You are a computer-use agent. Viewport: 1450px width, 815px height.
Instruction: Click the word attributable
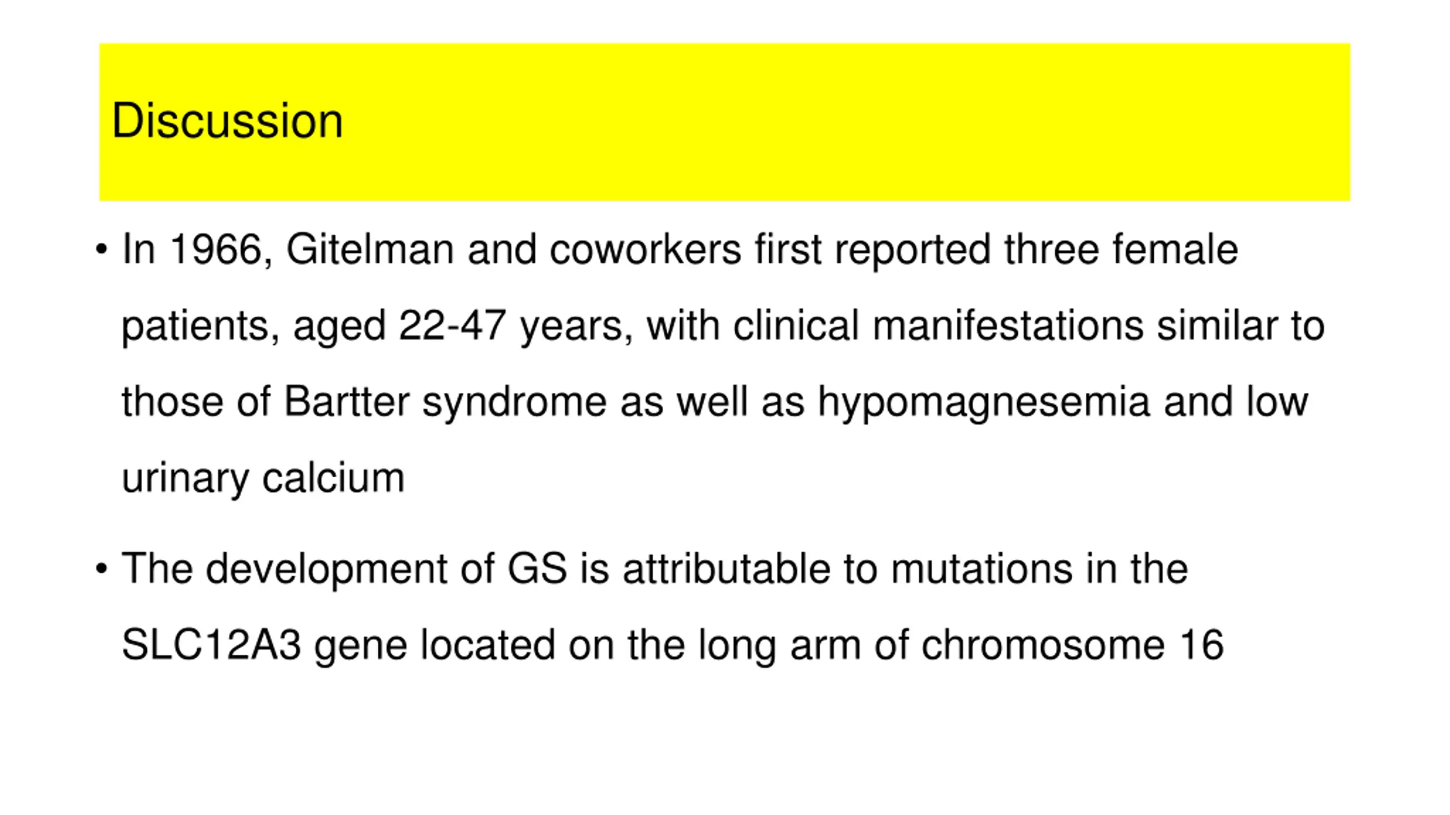[727, 568]
